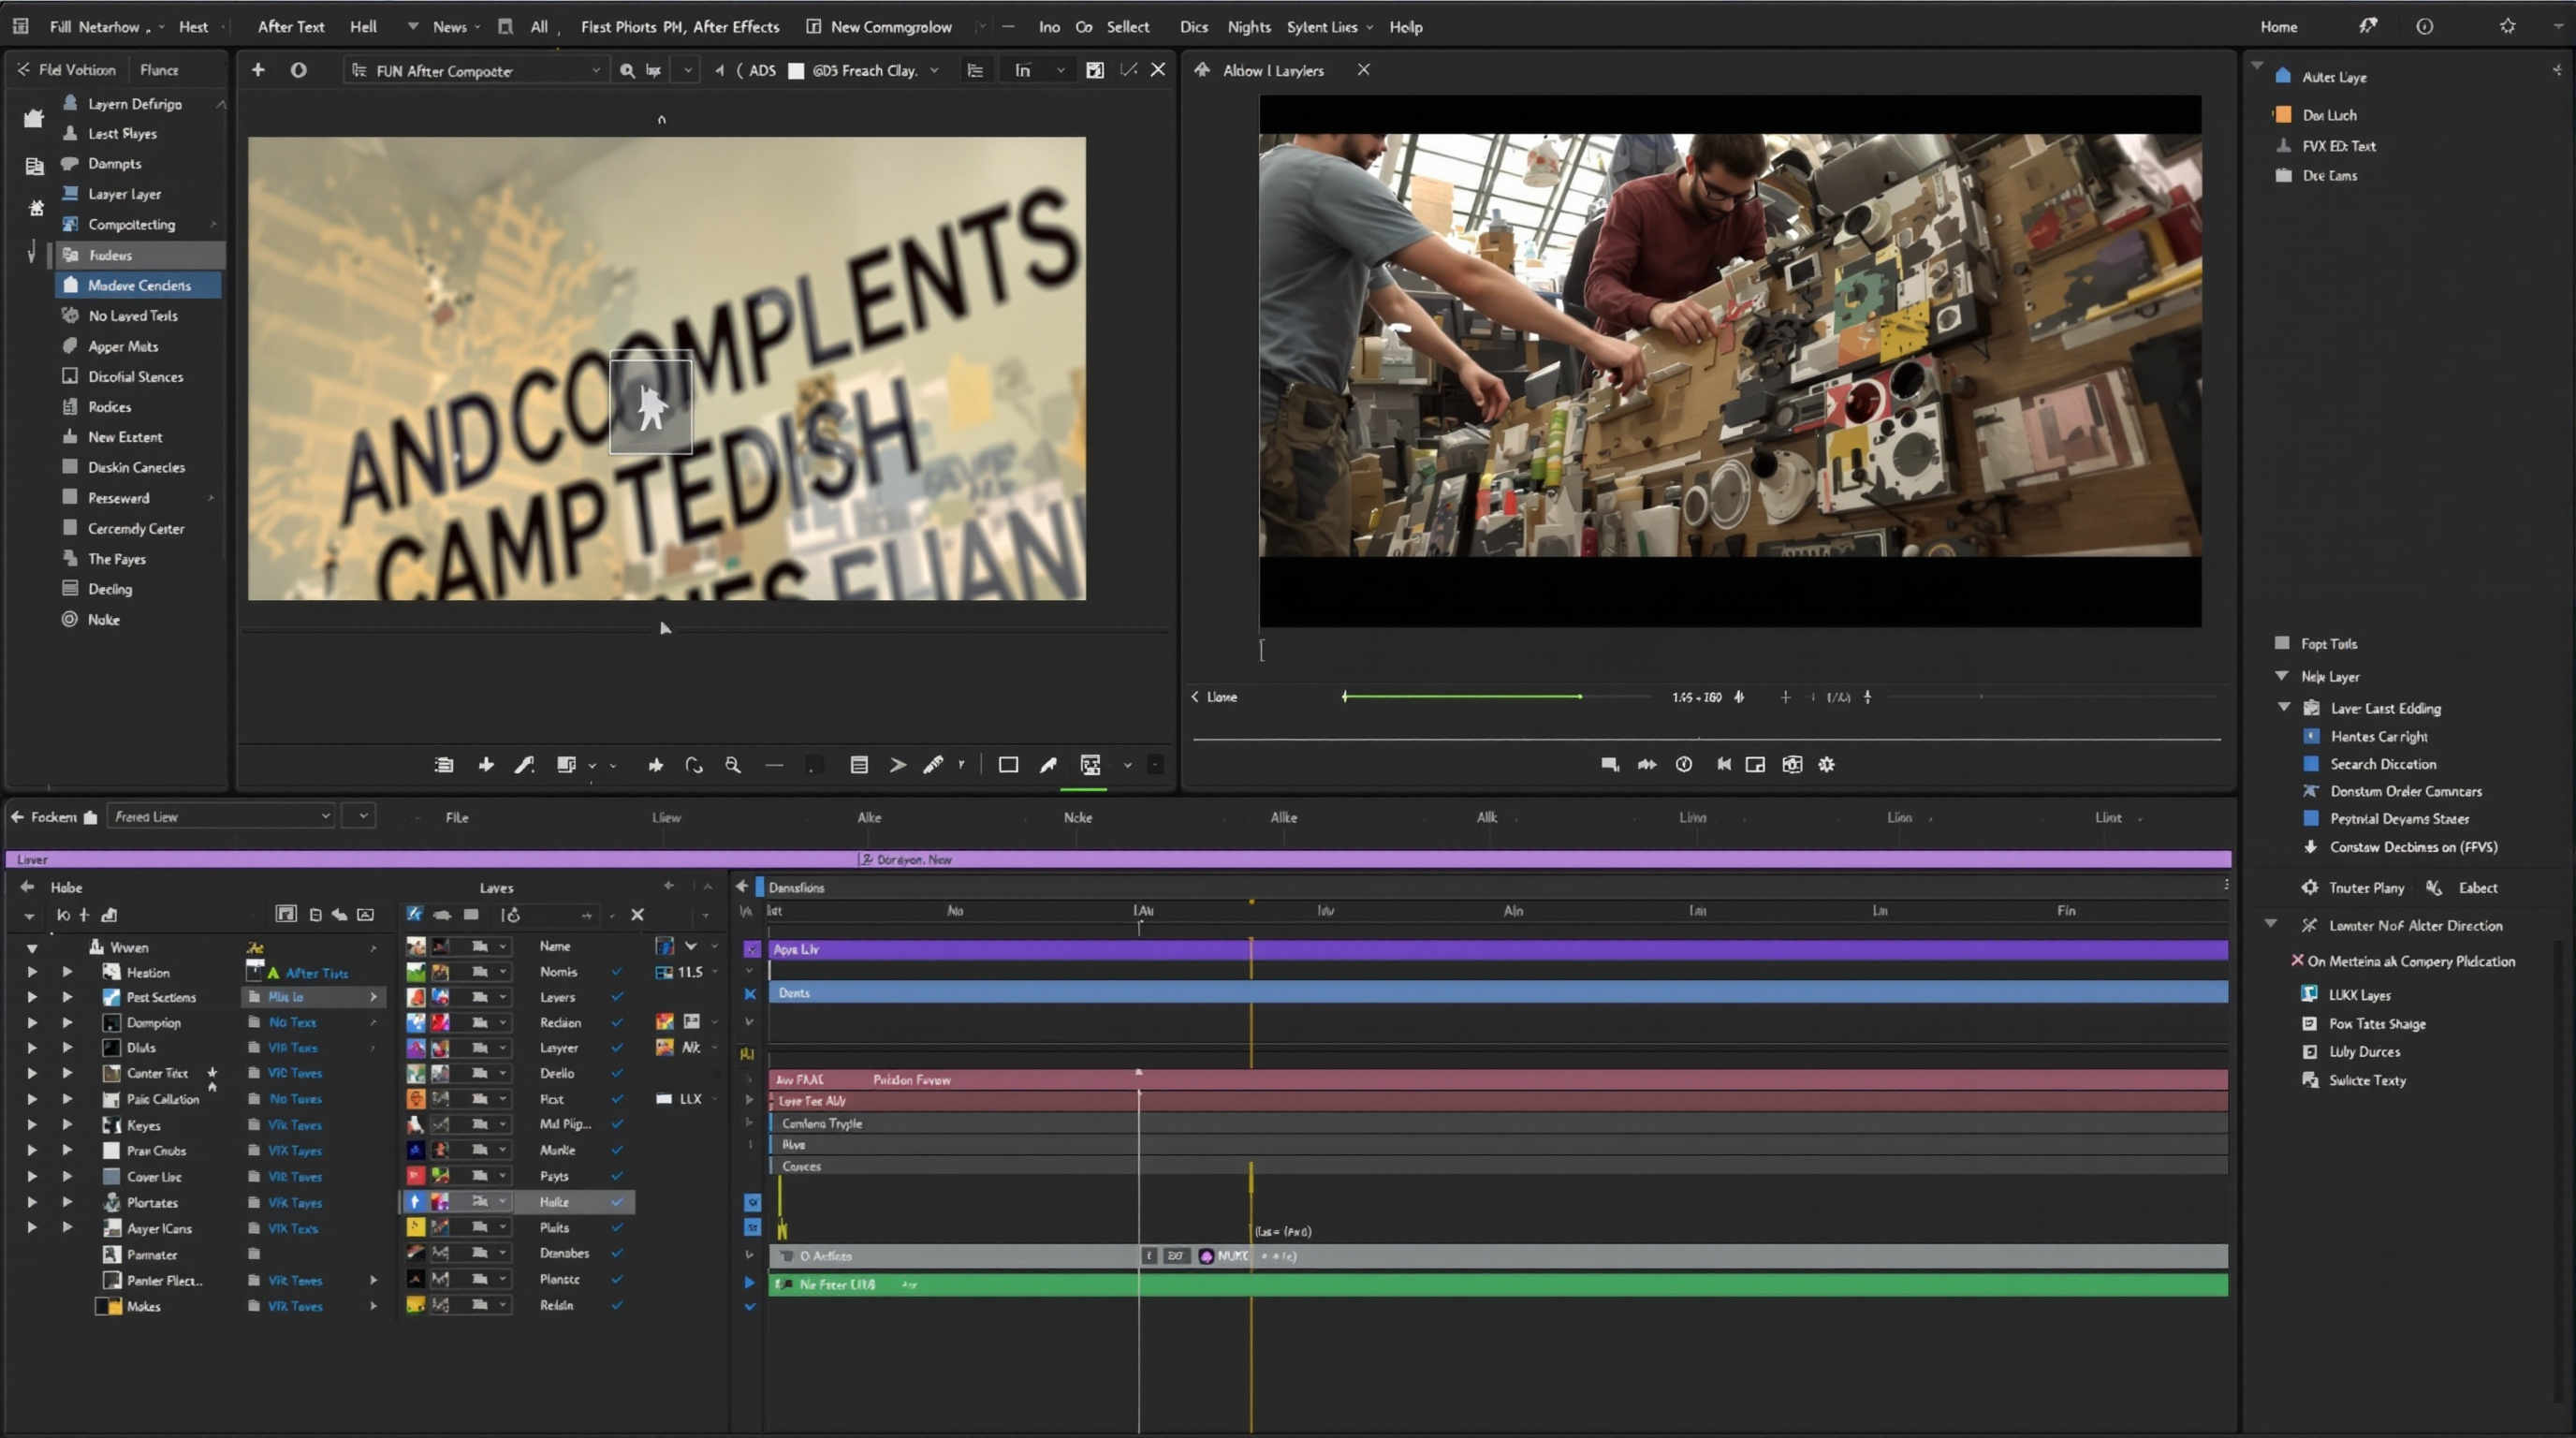The height and width of the screenshot is (1438, 2576).
Task: Enable the checkmark beside the Halke layer
Action: pos(618,1201)
